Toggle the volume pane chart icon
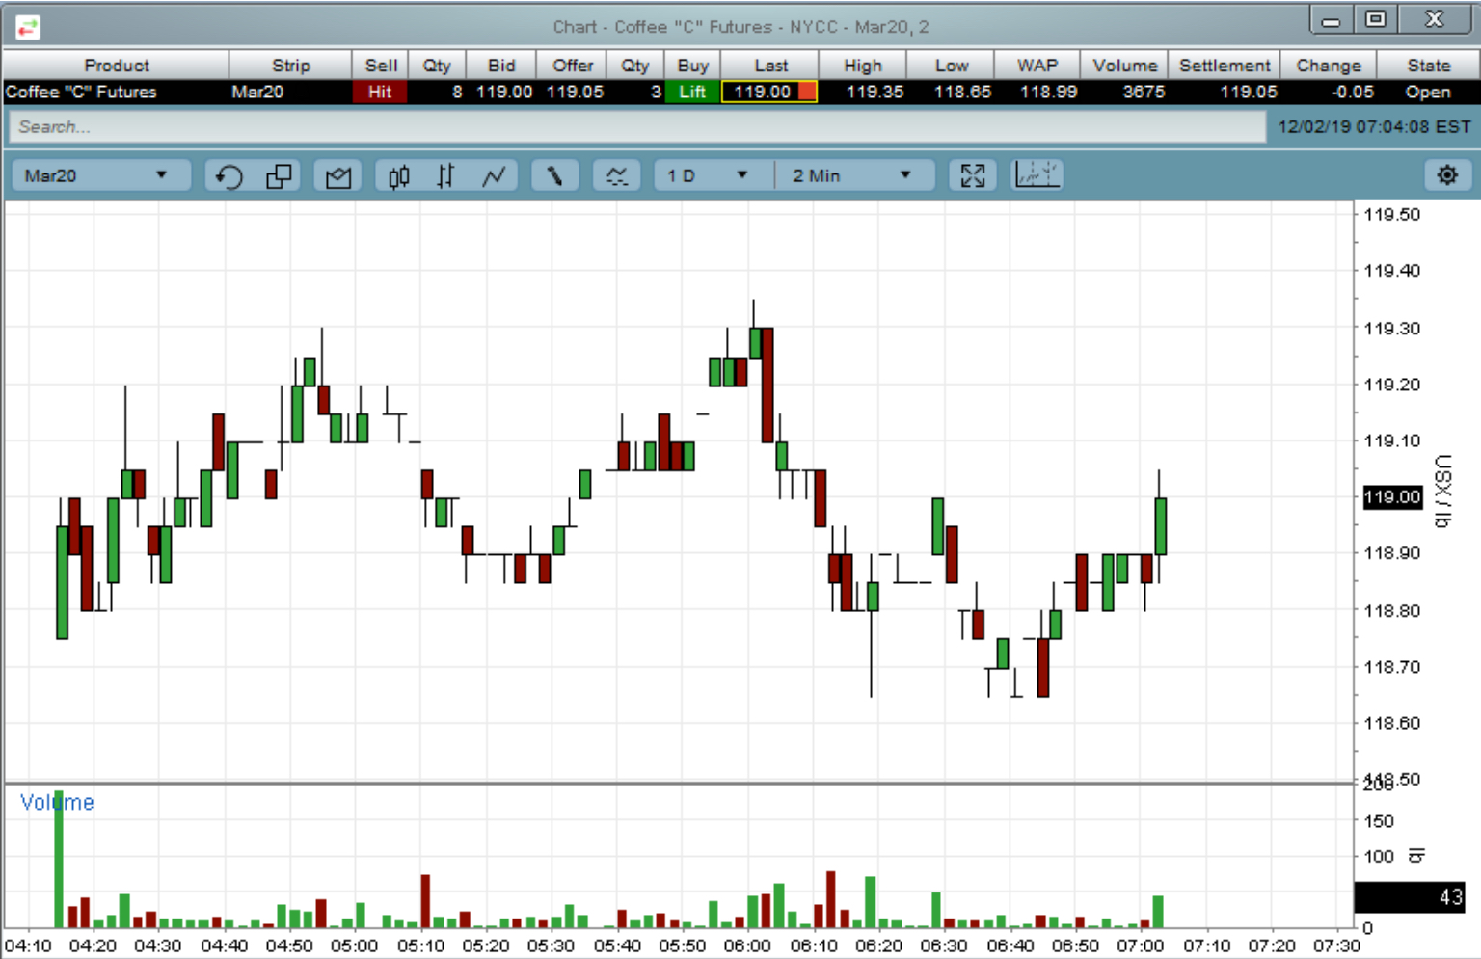1481x959 pixels. click(x=1037, y=175)
